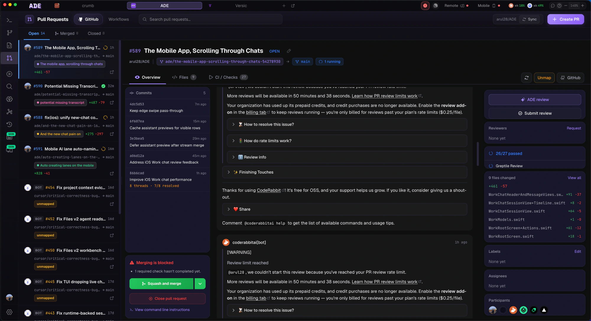Open the chat bubble icon in title bar

[553, 6]
